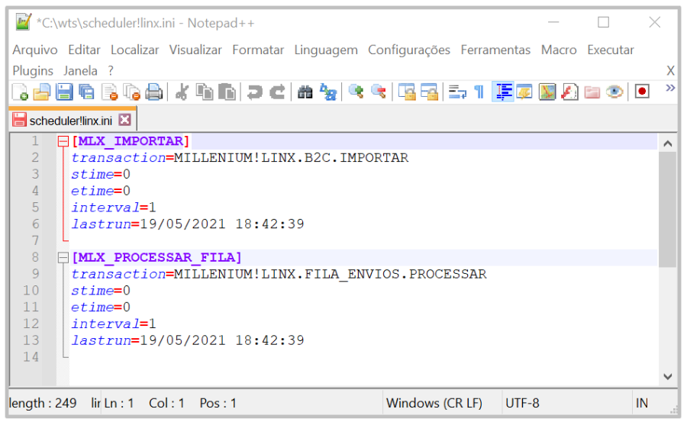Open the Executar menu

point(611,50)
